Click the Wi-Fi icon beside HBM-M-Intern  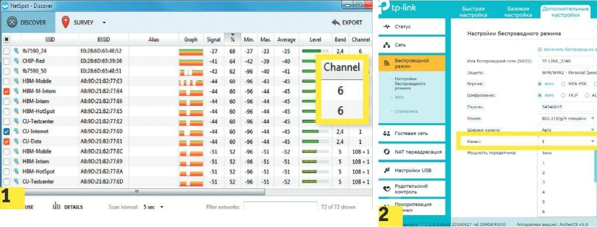(16, 91)
